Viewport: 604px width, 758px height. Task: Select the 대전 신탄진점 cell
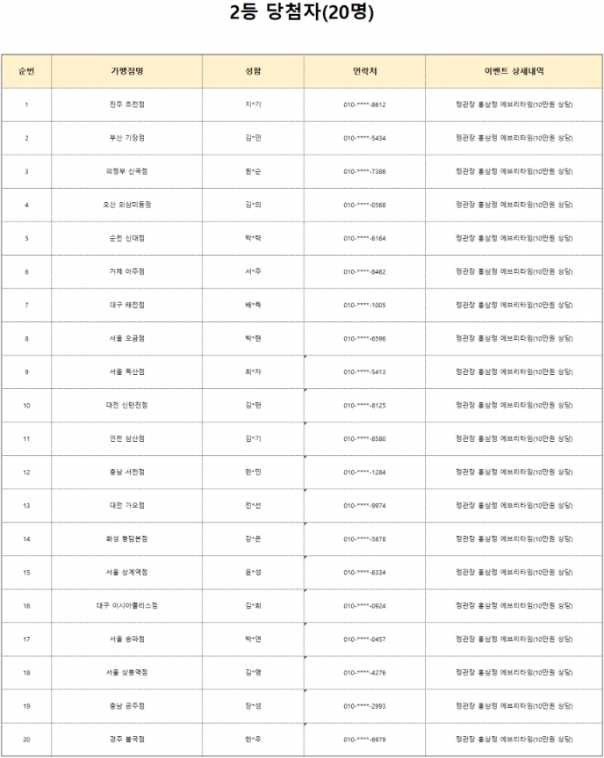coord(126,405)
